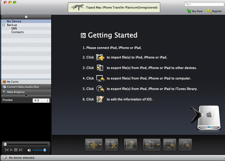Image resolution: width=225 pixels, height=161 pixels.
Task: Open Convert Video/Audio/Disc panel
Action: tap(26, 87)
